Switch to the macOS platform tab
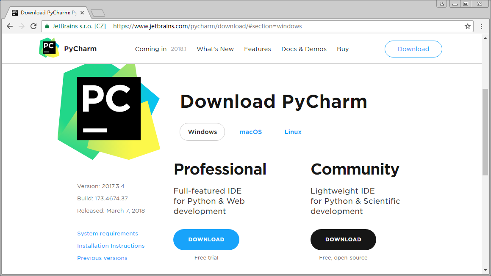This screenshot has width=491, height=276. click(250, 132)
